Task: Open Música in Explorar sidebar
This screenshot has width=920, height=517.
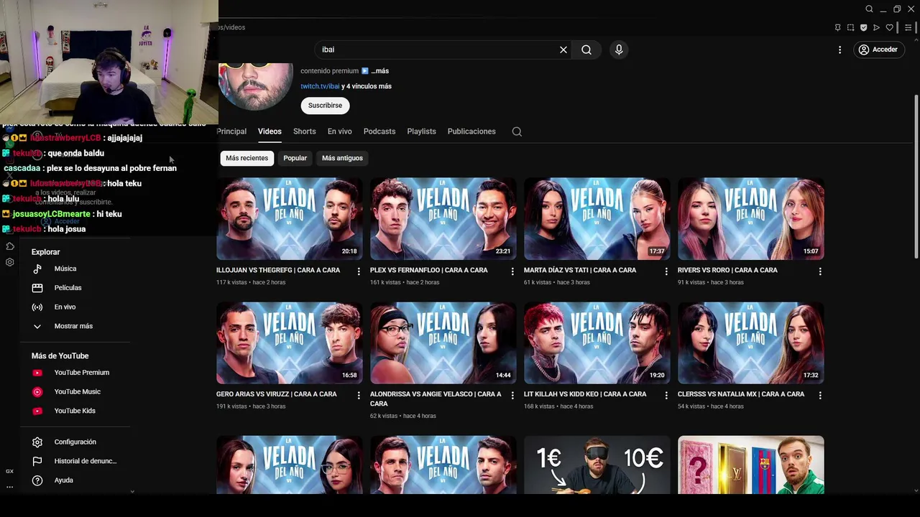Action: pos(65,269)
